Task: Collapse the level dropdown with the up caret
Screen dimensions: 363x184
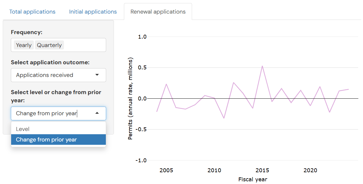Action: (97, 113)
